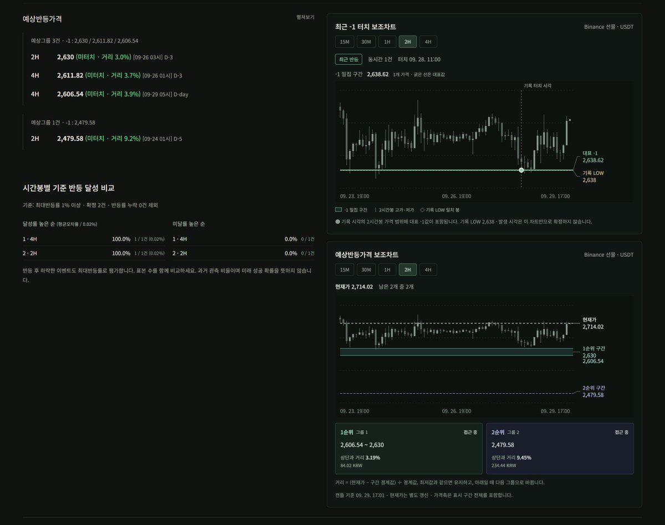Image resolution: width=665 pixels, height=525 pixels.
Task: Click the white touch marker on the chart
Action: point(521,170)
